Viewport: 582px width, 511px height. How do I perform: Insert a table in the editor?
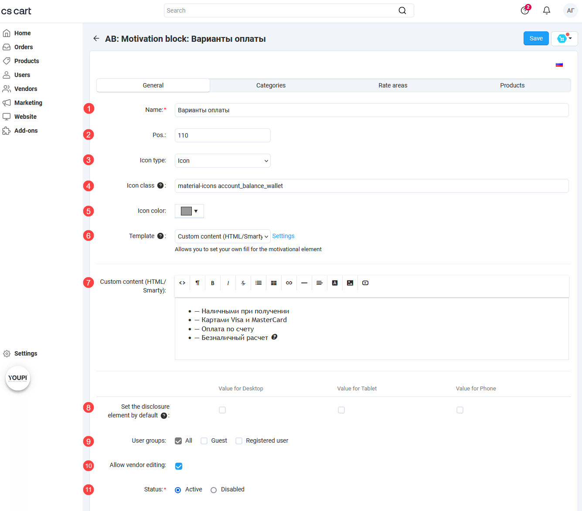pos(274,283)
